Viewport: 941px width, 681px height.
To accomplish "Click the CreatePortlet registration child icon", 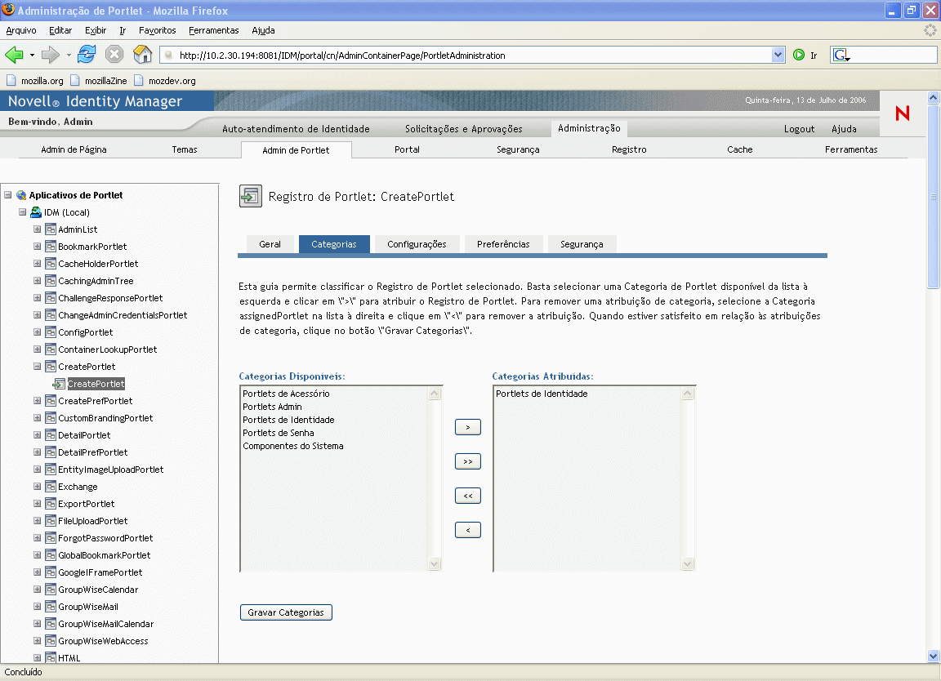I will 59,384.
